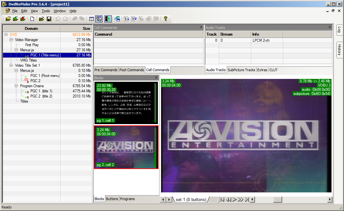
Task: Collapse the DVD root node
Action: click(x=6, y=34)
